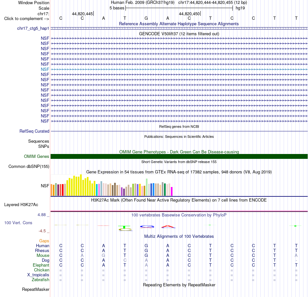Image resolution: width=308 pixels, height=297 pixels.
Task: Click the gray C in Dog row
Action: pyautogui.click(x=125, y=260)
